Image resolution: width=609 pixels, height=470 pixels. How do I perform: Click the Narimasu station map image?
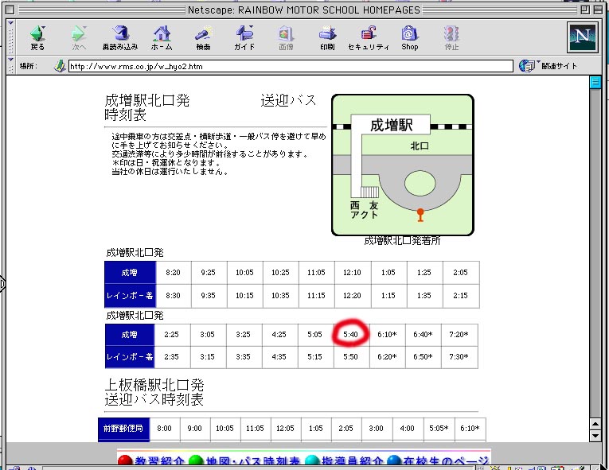pos(402,165)
